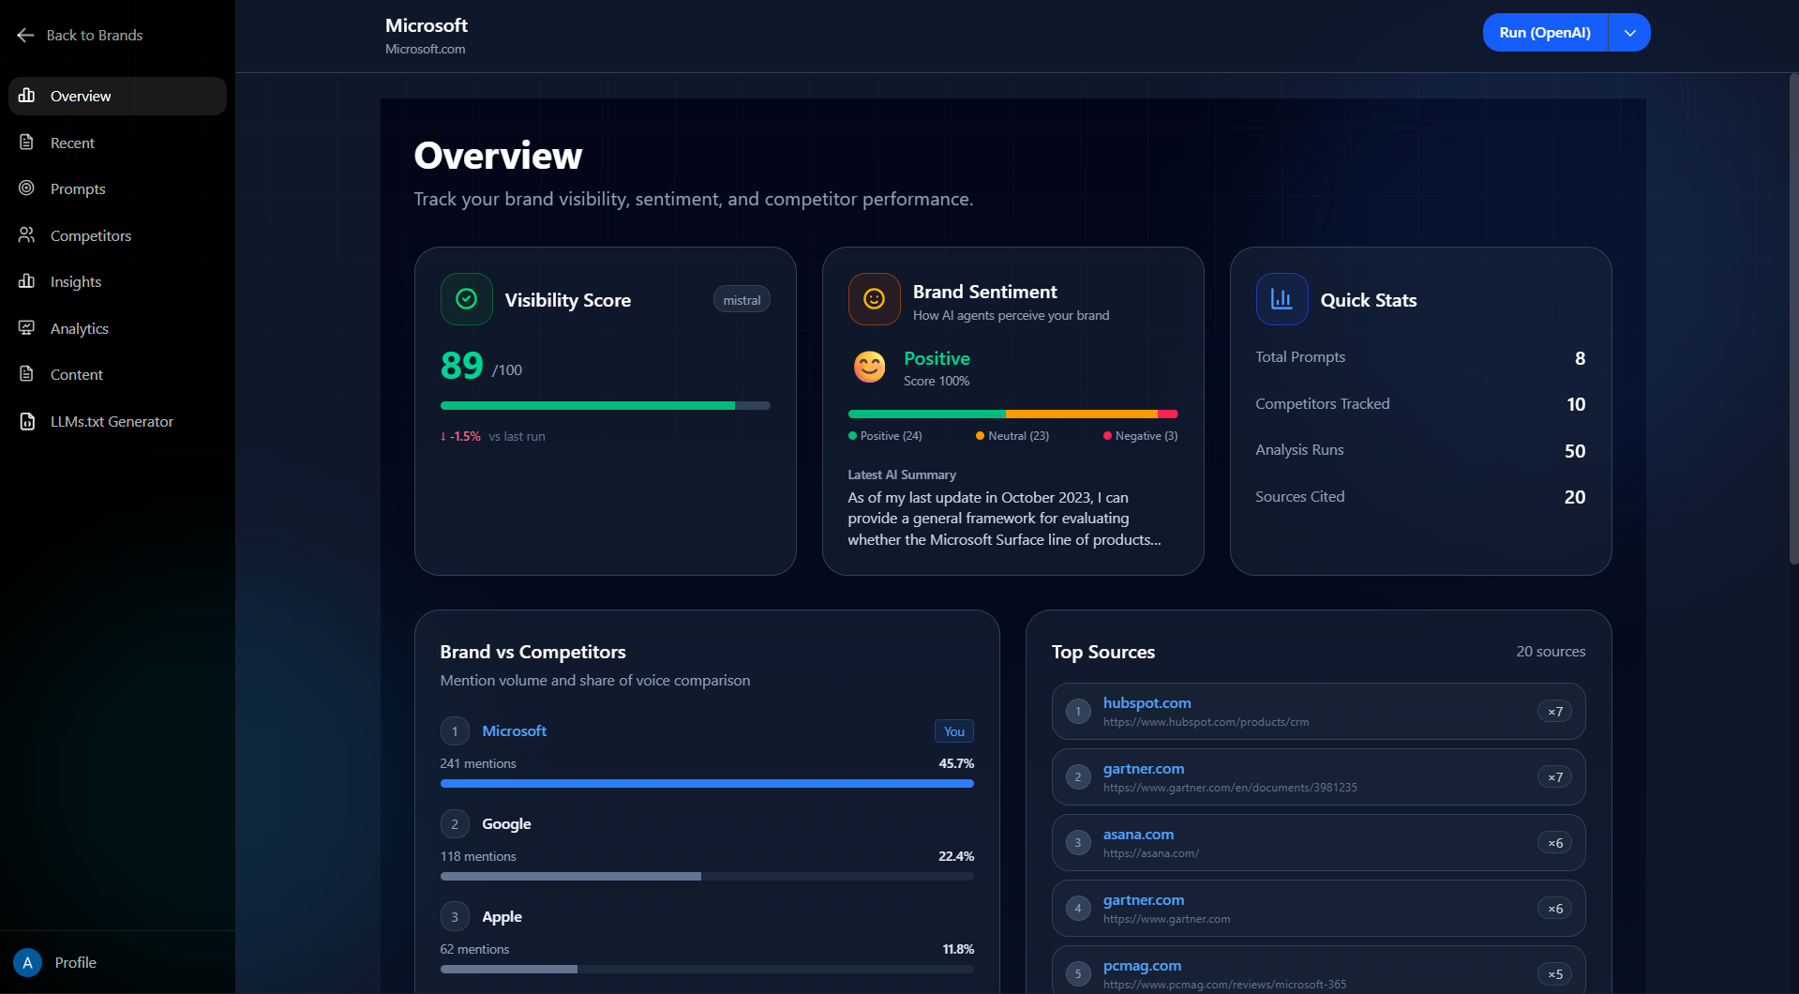This screenshot has width=1799, height=994.
Task: Click the Visibility Score checkmark icon
Action: (x=466, y=299)
